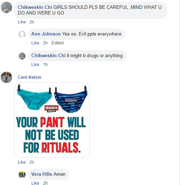Open Cent Kelvin's profile picture

[6, 77]
